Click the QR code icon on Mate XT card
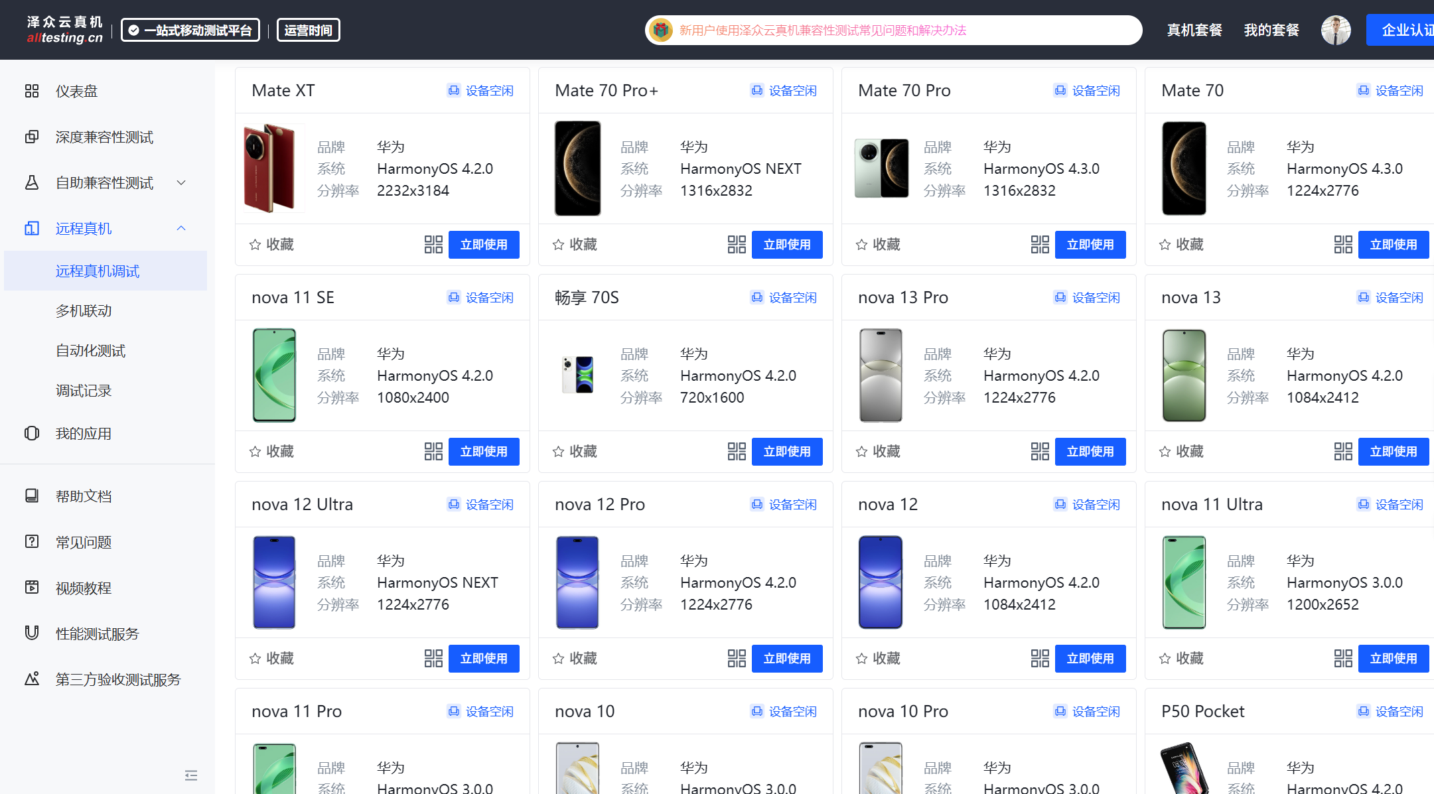 pyautogui.click(x=433, y=245)
